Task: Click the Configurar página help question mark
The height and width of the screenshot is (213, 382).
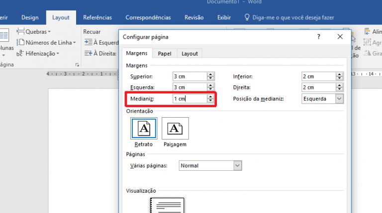Action: click(319, 37)
